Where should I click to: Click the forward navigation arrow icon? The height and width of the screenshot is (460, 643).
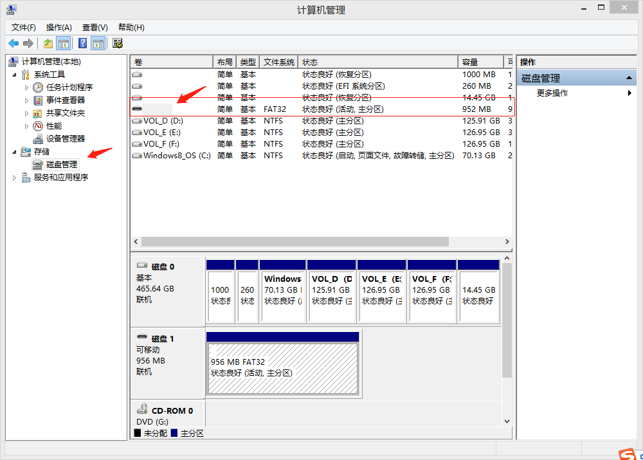pyautogui.click(x=27, y=43)
